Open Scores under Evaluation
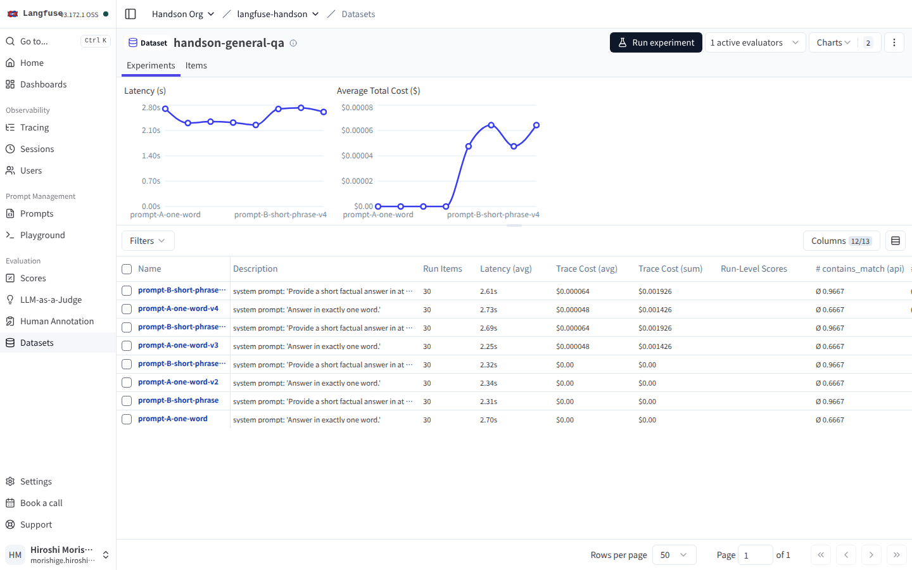912x570 pixels. point(58,278)
